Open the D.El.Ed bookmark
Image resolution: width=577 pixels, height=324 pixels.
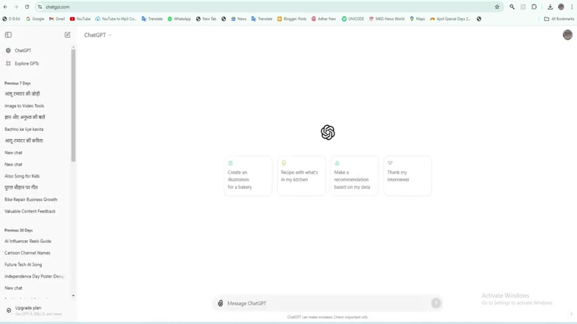tap(11, 19)
